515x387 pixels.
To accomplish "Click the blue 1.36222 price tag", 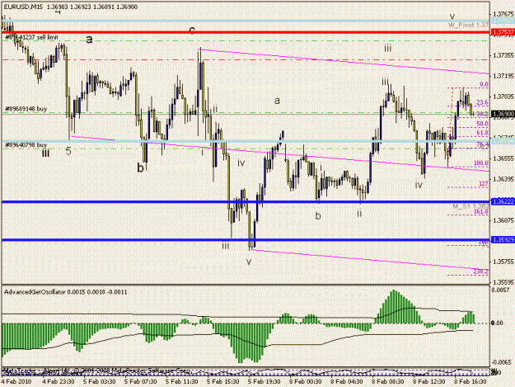I will click(x=503, y=201).
